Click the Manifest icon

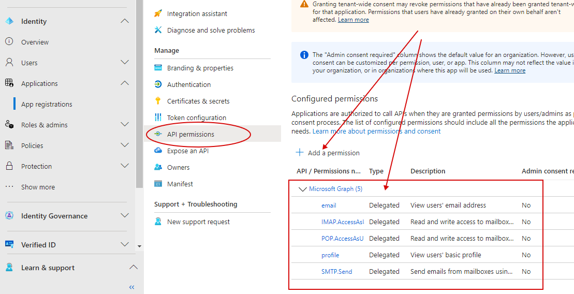(x=158, y=184)
